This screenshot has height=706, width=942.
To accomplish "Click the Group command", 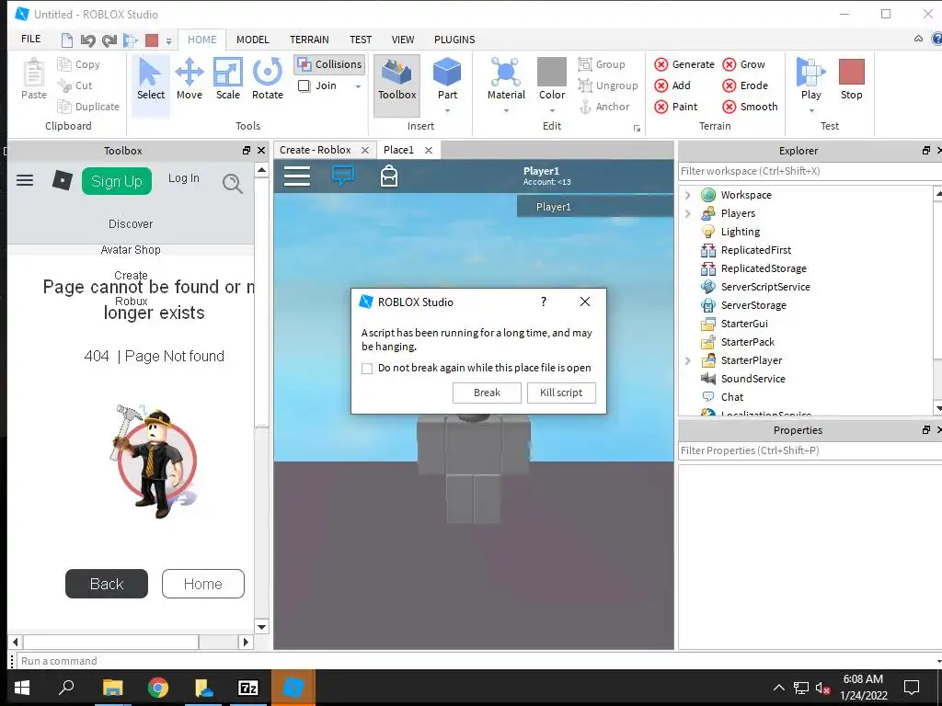I will click(x=602, y=64).
